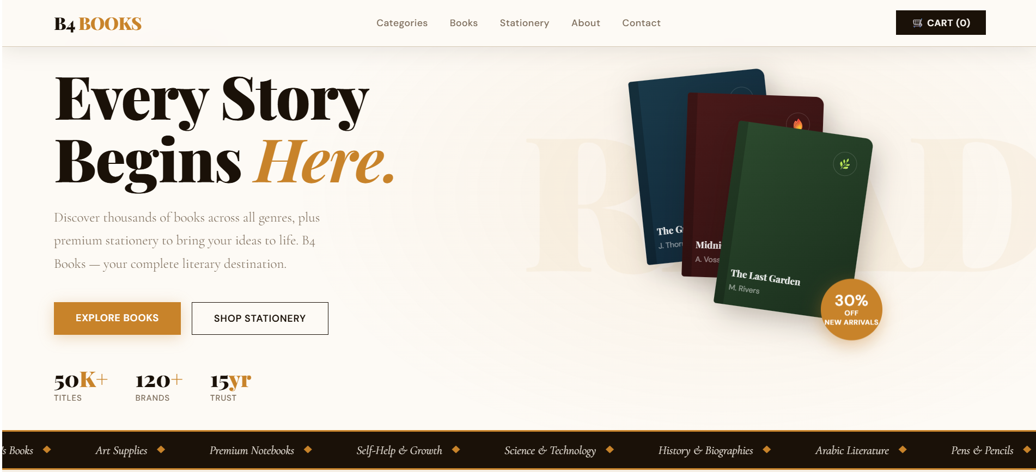This screenshot has height=472, width=1036.
Task: Open the About page link
Action: coord(586,23)
